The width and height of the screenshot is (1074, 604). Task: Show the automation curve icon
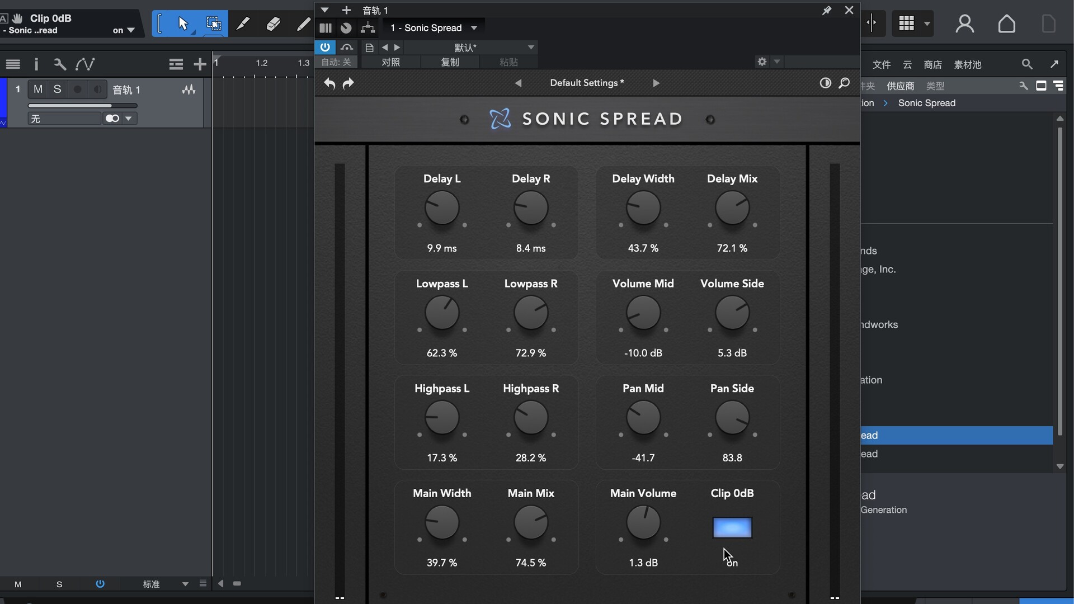[85, 64]
